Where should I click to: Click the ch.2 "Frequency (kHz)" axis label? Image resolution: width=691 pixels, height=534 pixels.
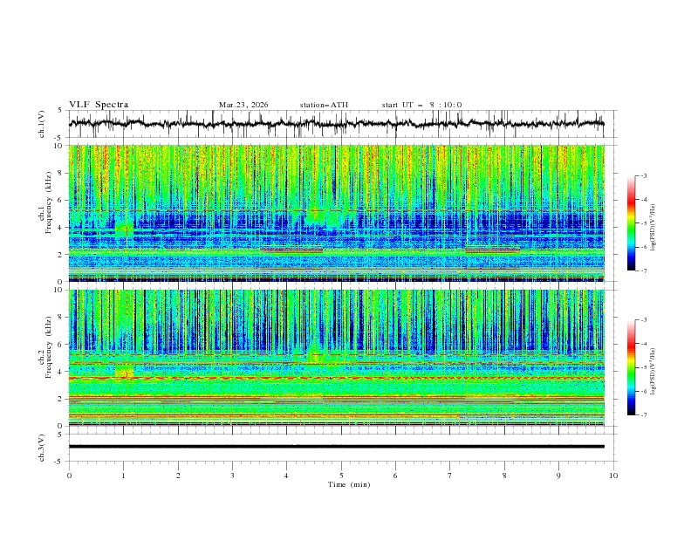coord(48,348)
